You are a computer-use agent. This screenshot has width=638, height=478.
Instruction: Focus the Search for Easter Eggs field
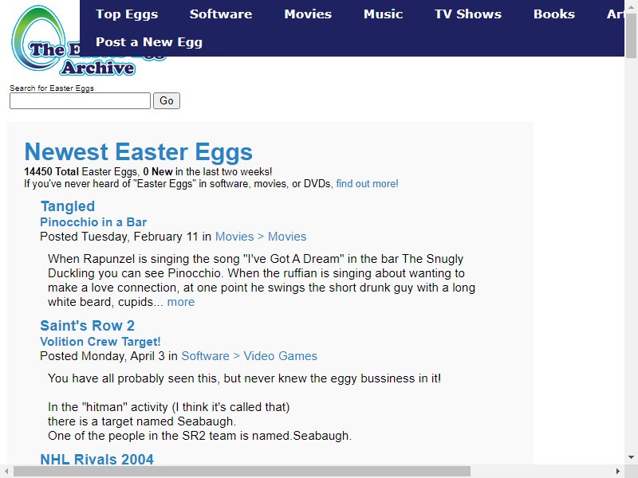[x=81, y=101]
